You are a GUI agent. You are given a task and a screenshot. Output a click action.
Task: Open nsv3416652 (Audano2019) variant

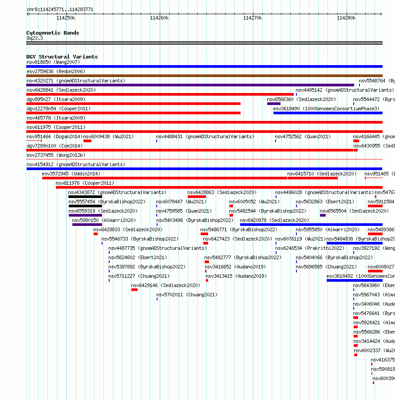point(235,267)
